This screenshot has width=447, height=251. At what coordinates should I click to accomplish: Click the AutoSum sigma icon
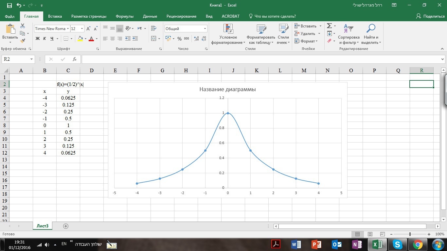(329, 26)
